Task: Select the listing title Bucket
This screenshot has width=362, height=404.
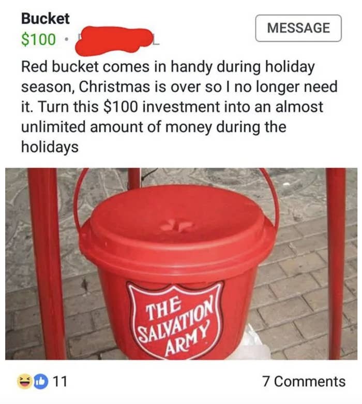Action: click(46, 19)
